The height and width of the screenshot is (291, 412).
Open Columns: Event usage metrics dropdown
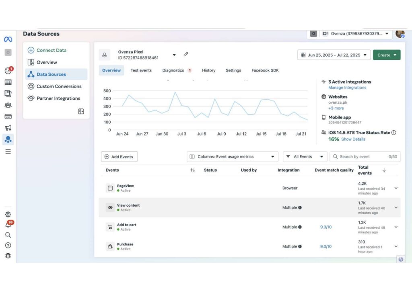pyautogui.click(x=232, y=156)
